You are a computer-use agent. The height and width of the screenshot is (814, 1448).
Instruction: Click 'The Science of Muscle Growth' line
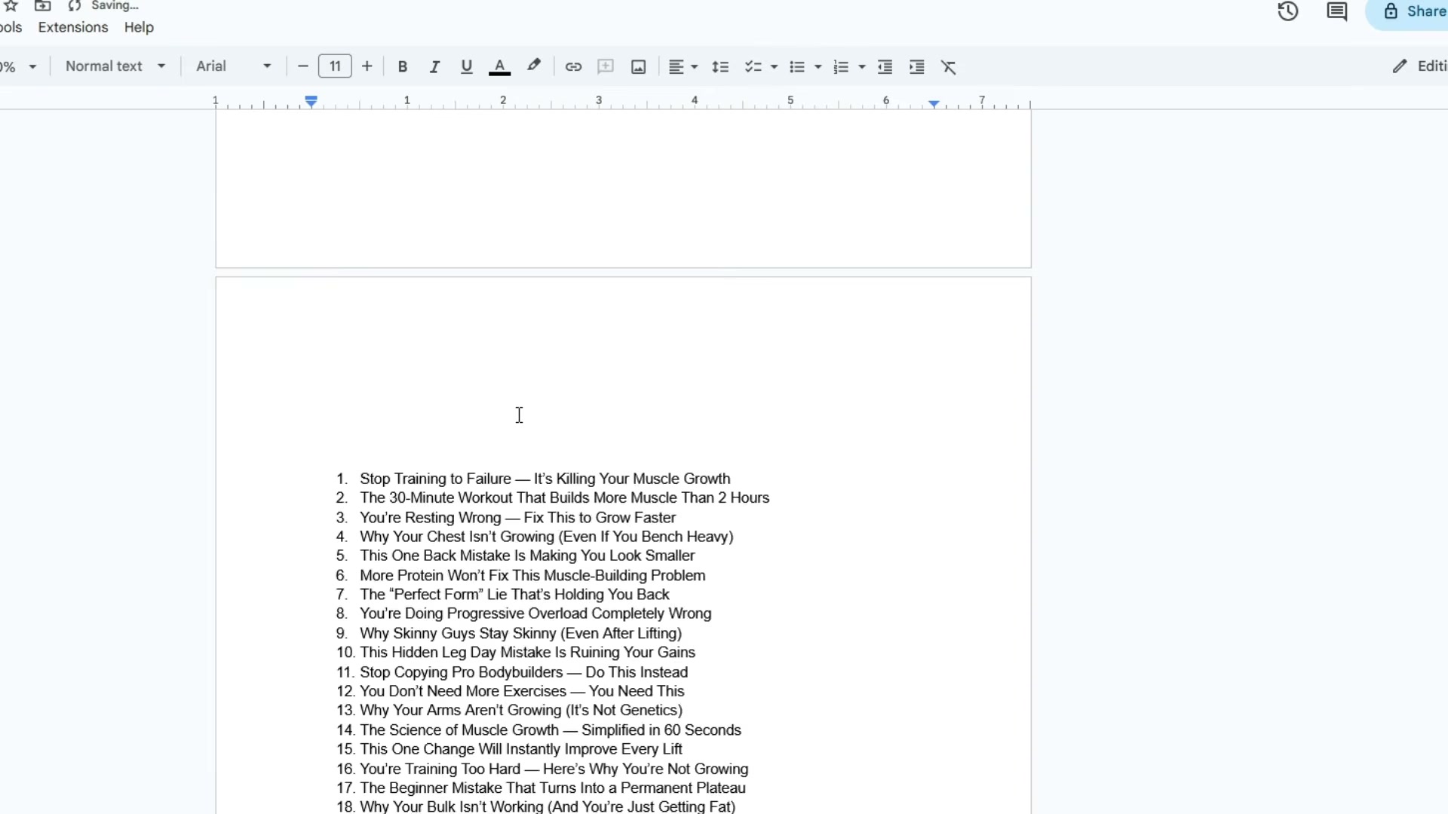[551, 730]
